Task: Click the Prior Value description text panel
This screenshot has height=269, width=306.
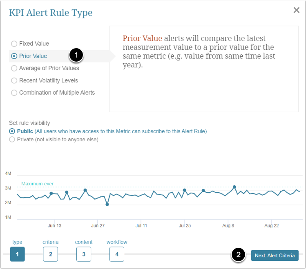Action: click(x=203, y=69)
